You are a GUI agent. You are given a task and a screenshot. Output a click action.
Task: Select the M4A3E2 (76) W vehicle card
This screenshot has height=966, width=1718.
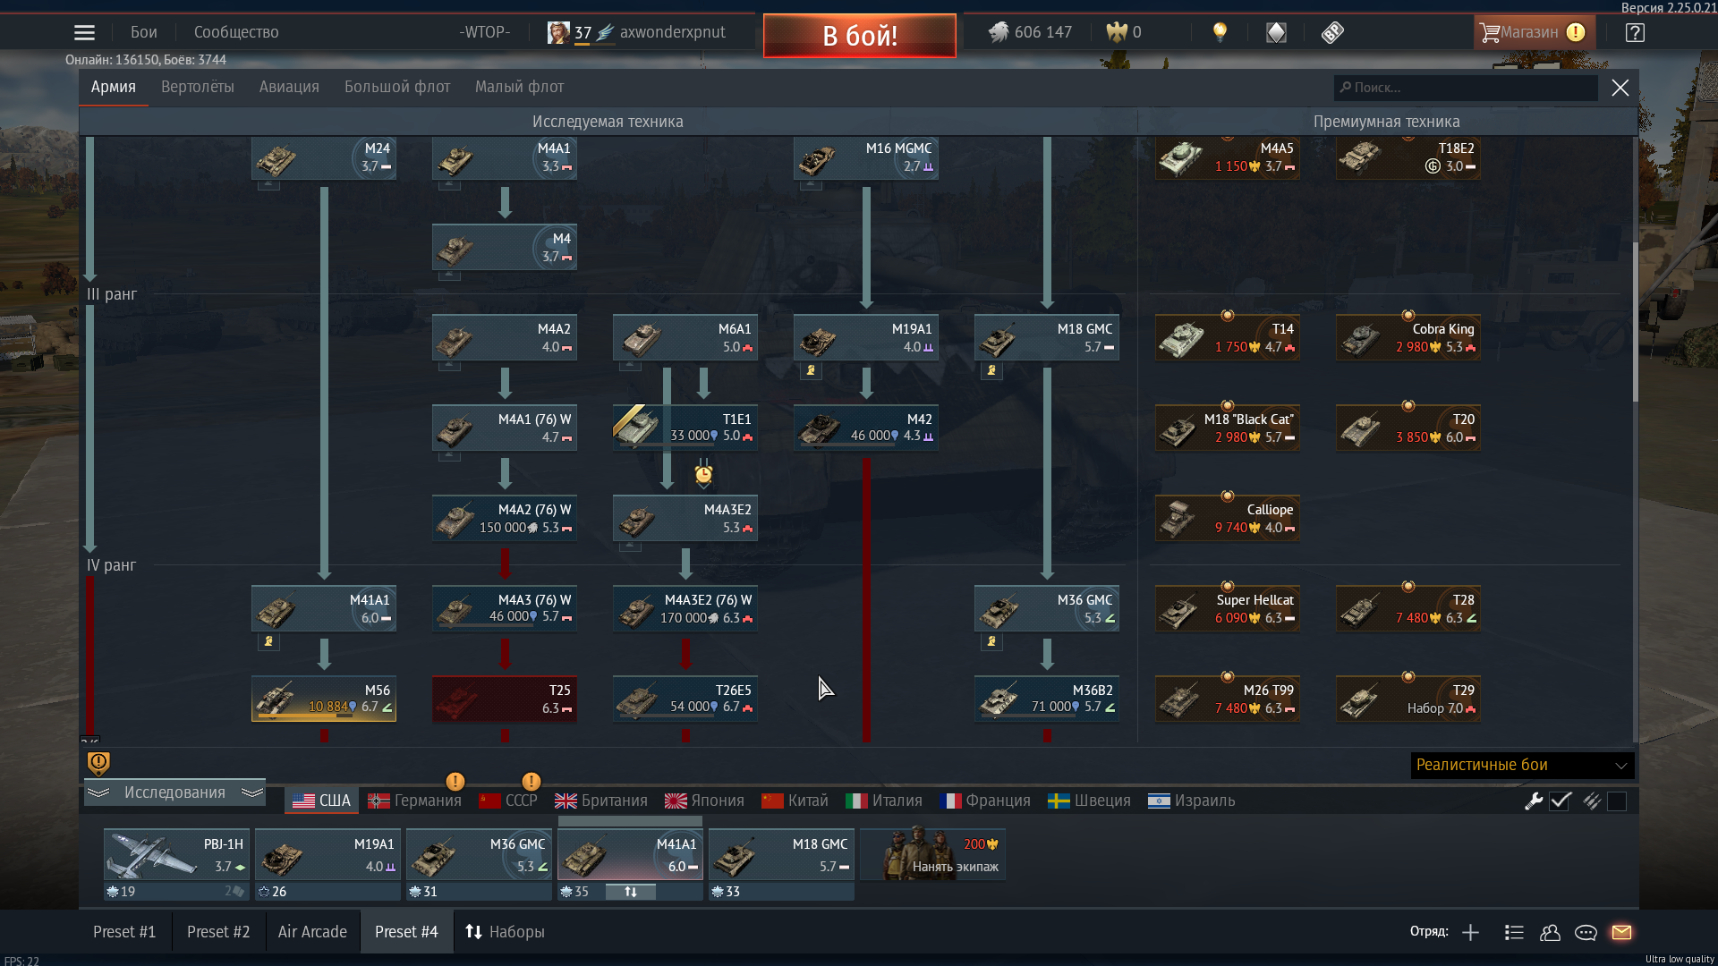coord(685,608)
